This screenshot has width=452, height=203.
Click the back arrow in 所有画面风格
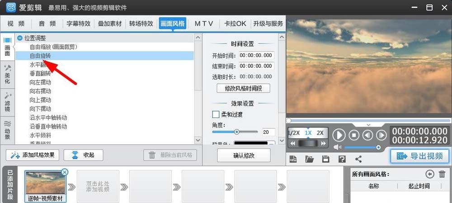pyautogui.click(x=430, y=174)
